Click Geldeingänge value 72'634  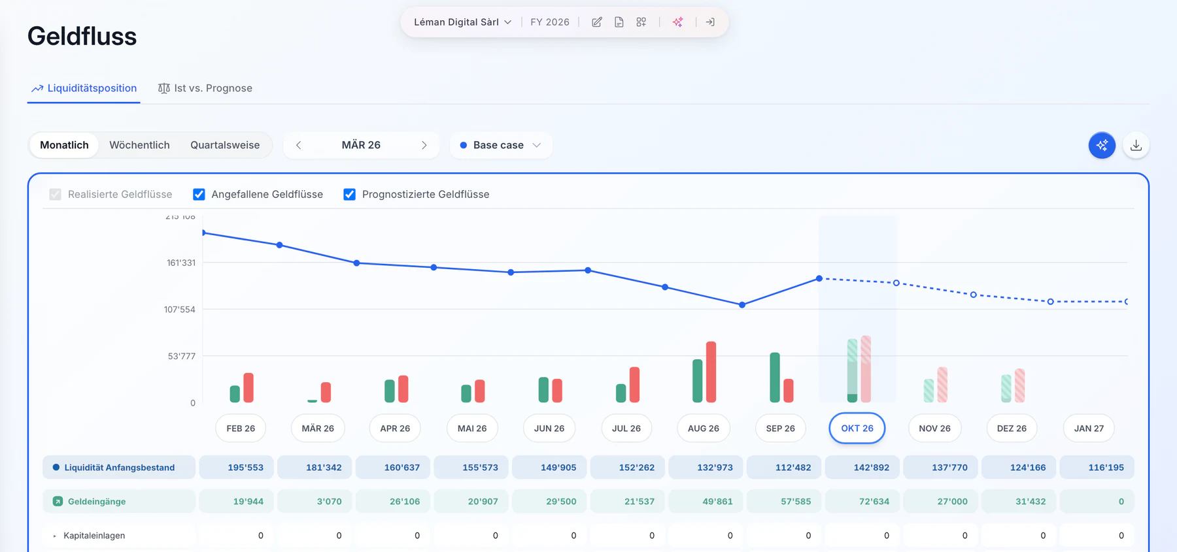pyautogui.click(x=862, y=502)
